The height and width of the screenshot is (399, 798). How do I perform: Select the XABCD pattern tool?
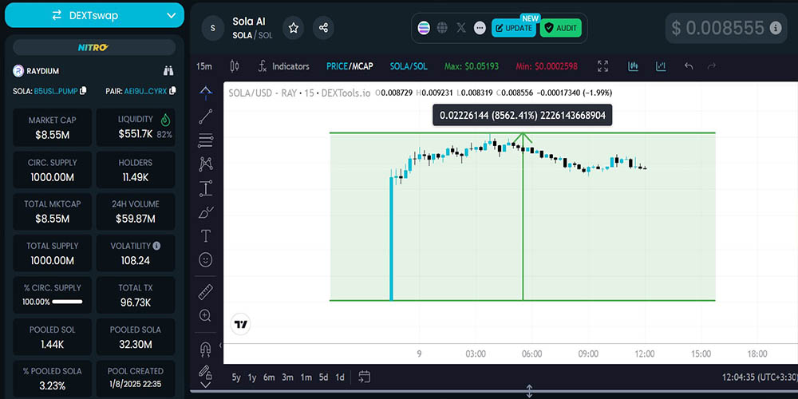click(206, 164)
